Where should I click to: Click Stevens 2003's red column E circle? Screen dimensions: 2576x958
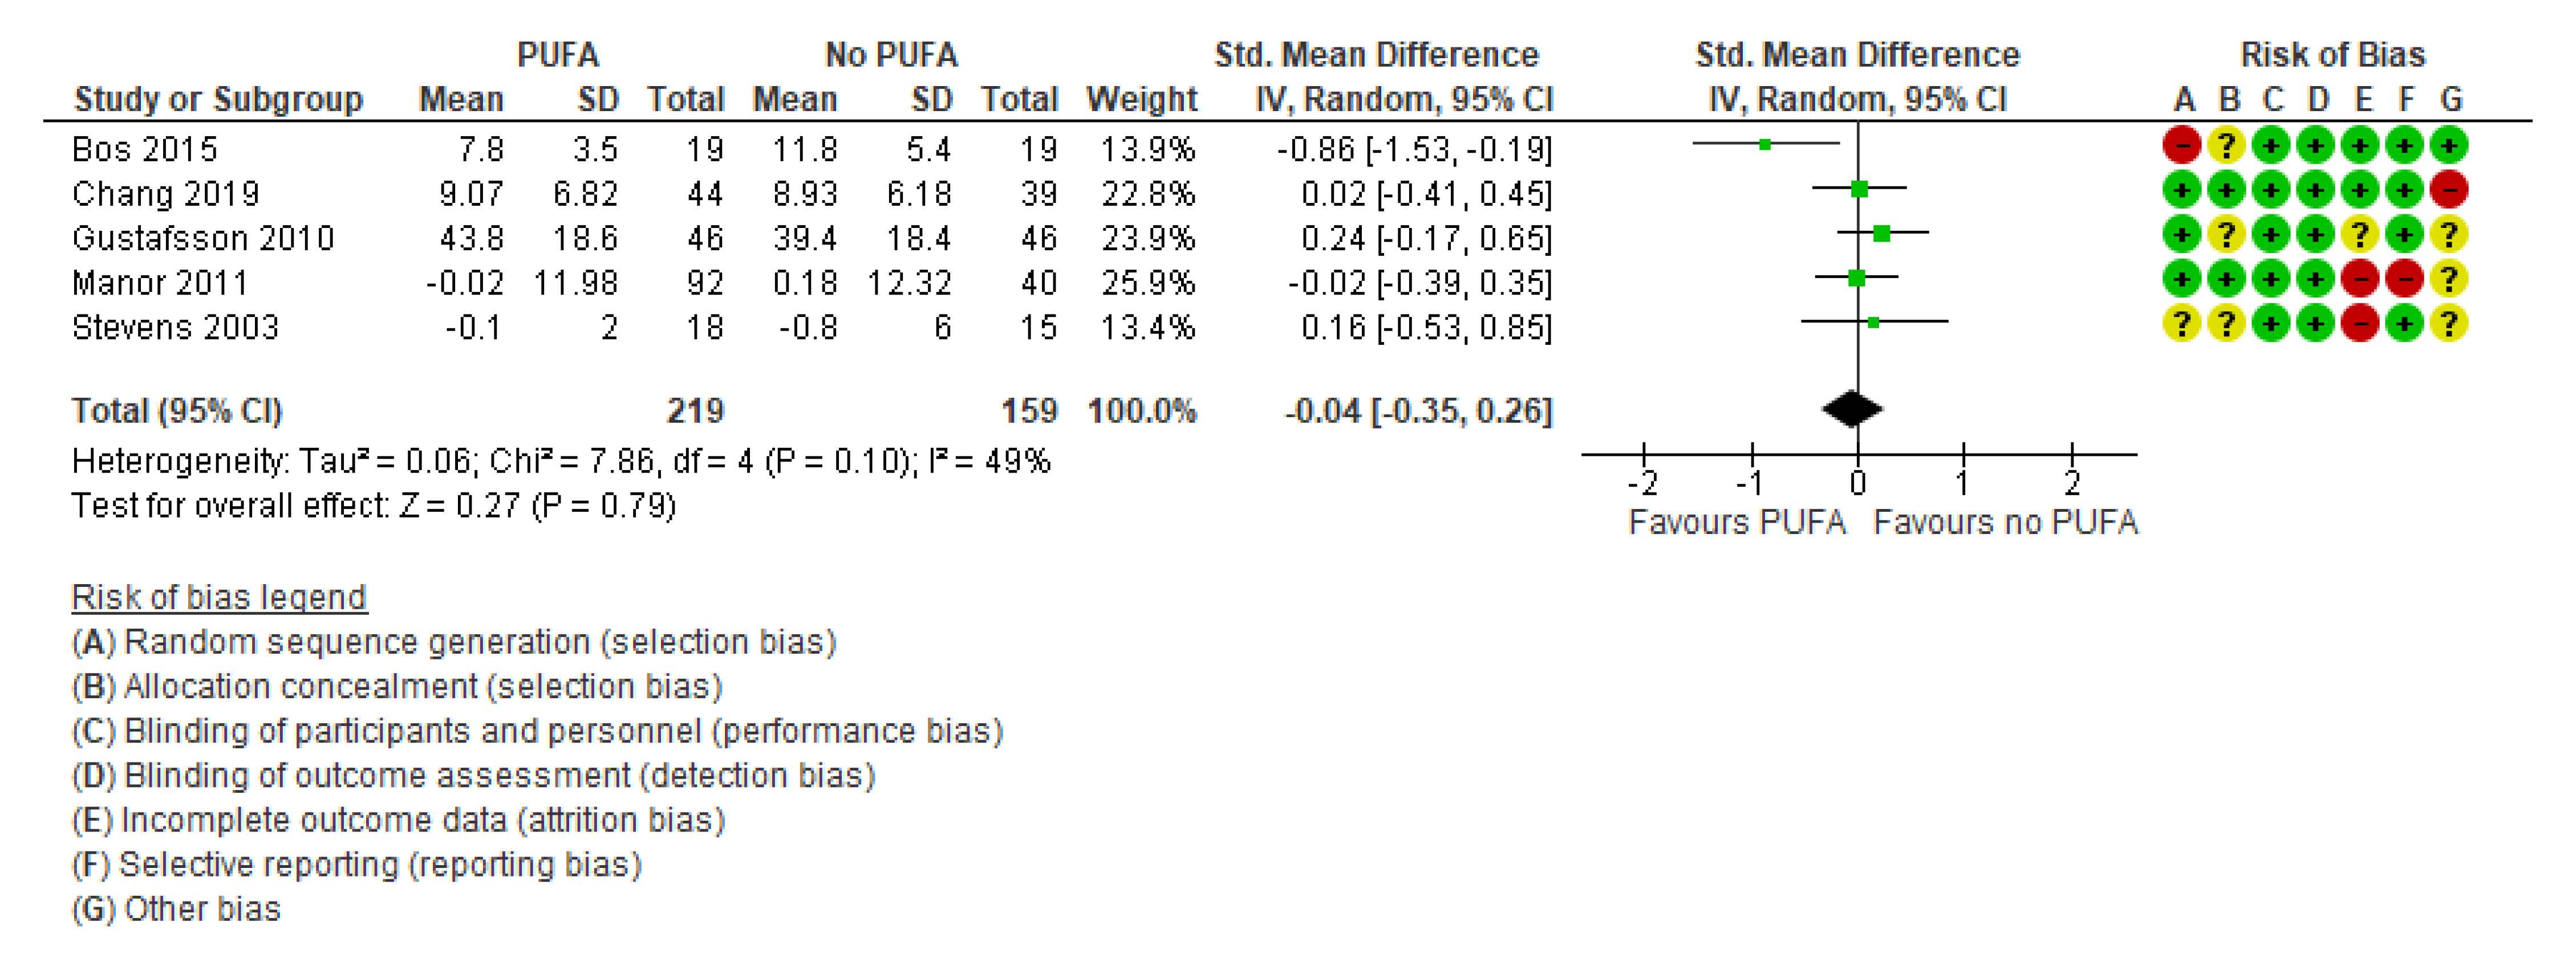click(x=2360, y=324)
